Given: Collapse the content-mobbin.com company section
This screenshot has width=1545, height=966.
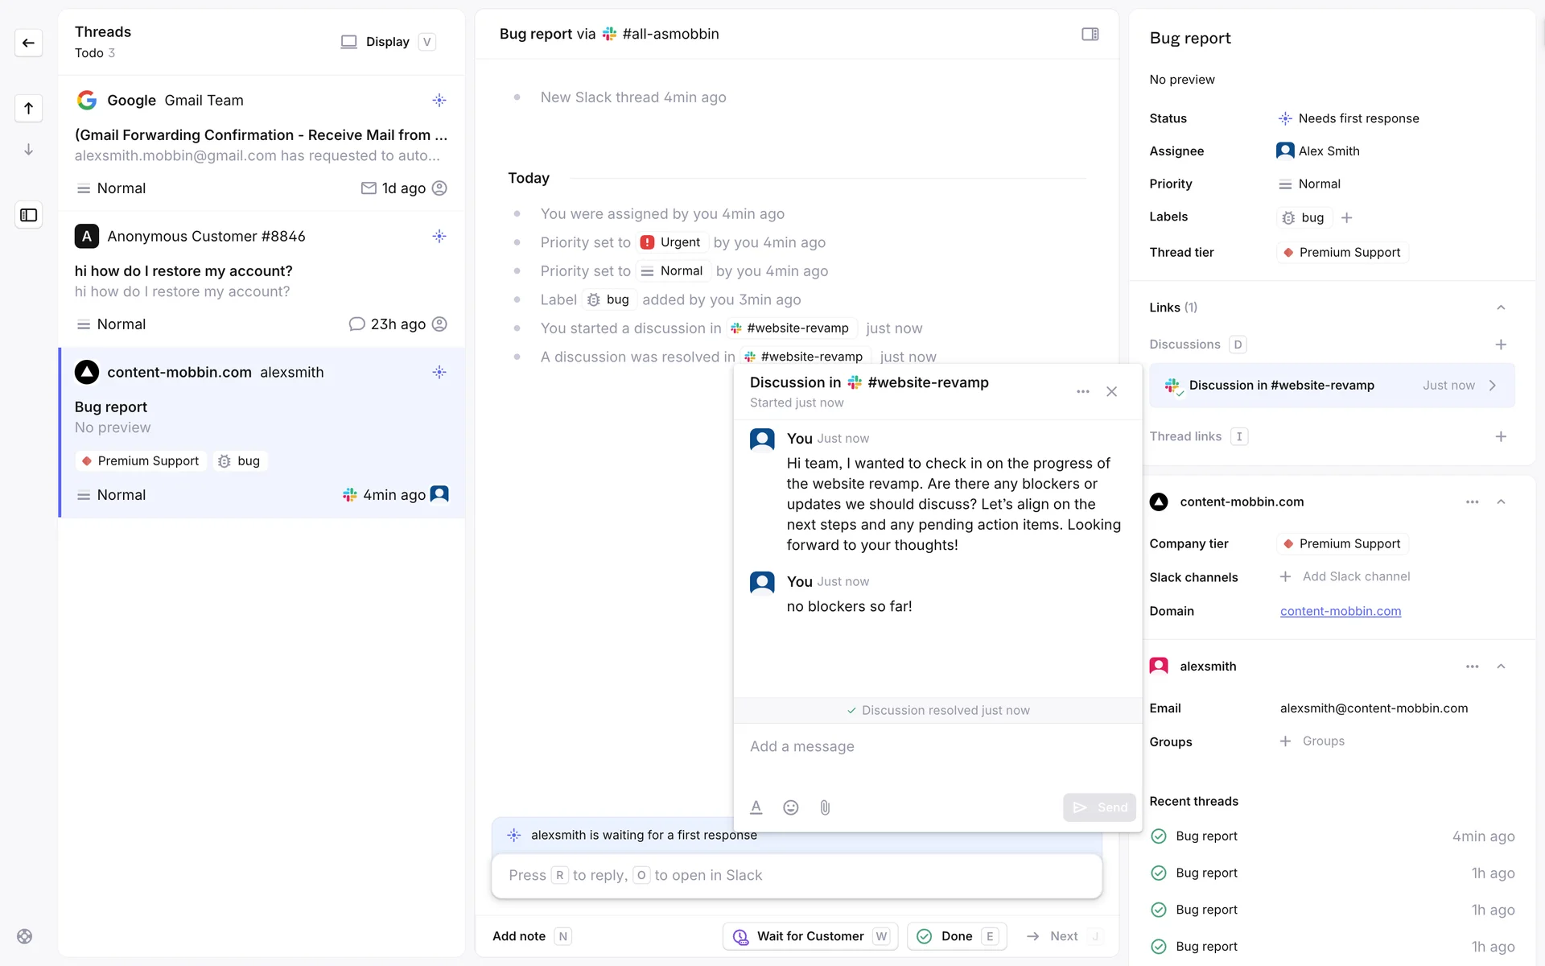Looking at the screenshot, I should 1500,502.
